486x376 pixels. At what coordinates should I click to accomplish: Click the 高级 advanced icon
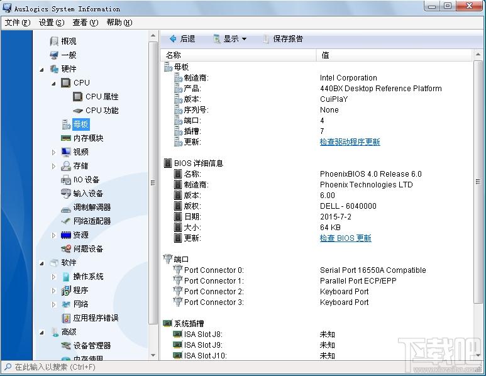point(55,332)
